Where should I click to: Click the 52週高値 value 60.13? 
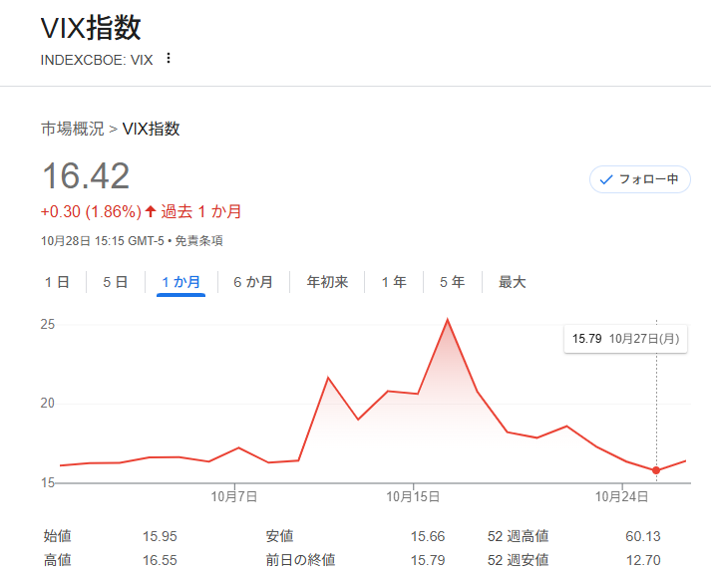(642, 536)
